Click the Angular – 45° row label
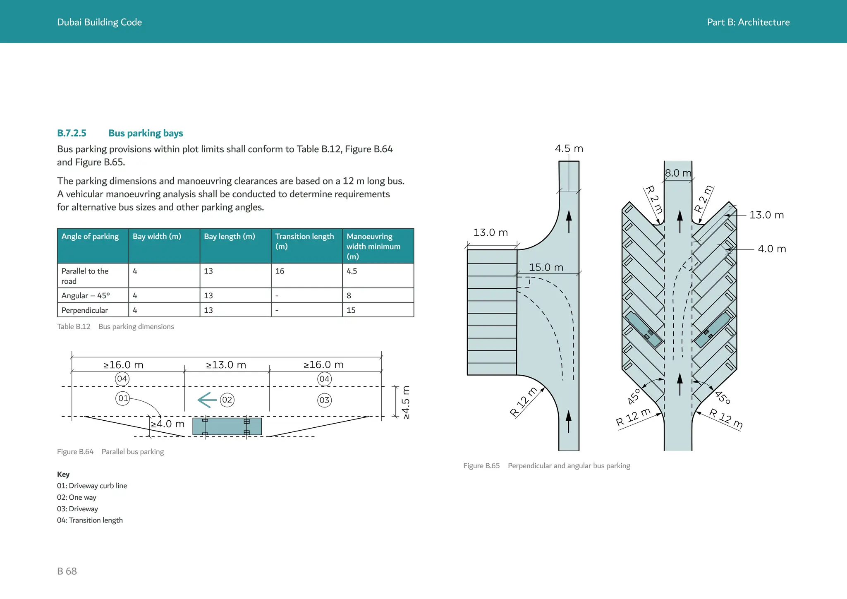847x599 pixels. [x=86, y=295]
